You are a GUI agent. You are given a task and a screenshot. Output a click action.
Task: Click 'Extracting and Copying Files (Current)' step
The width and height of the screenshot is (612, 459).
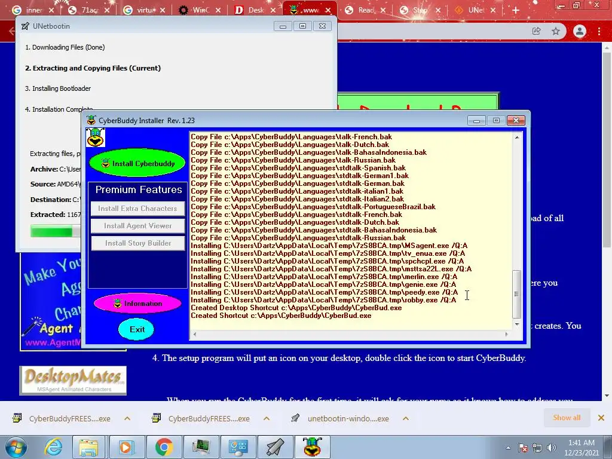pos(93,68)
